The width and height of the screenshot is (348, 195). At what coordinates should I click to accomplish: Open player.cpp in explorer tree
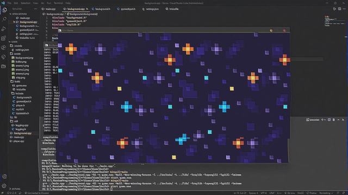point(17,141)
